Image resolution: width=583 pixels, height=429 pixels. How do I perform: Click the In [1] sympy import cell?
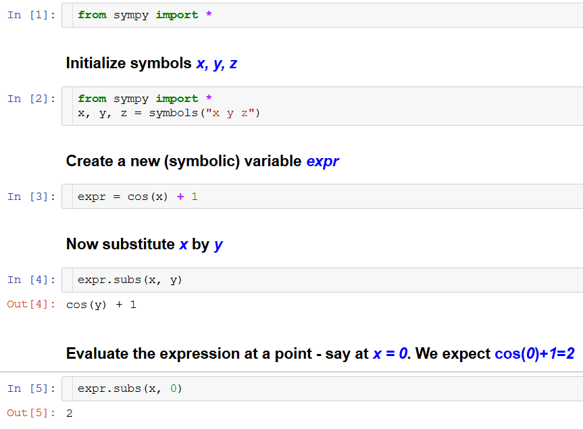[x=324, y=15]
